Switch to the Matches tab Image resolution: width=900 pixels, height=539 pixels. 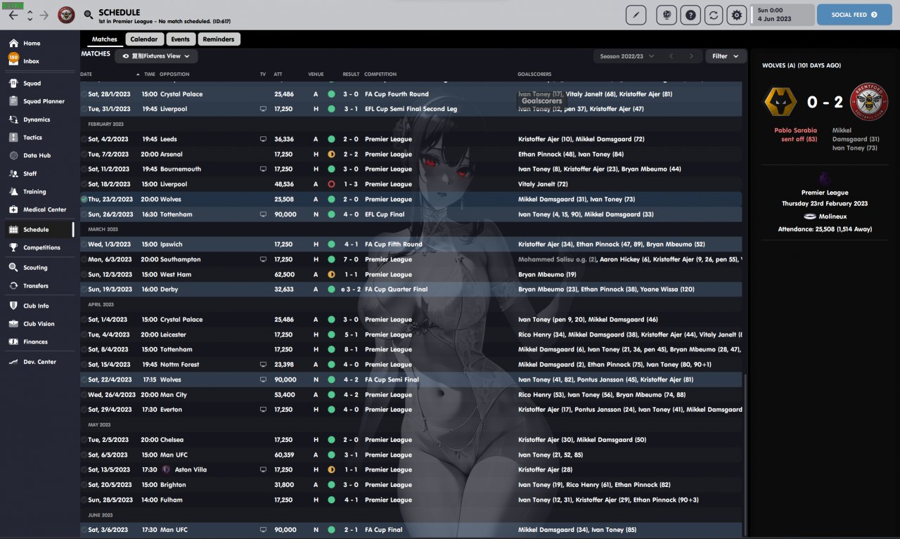(105, 39)
